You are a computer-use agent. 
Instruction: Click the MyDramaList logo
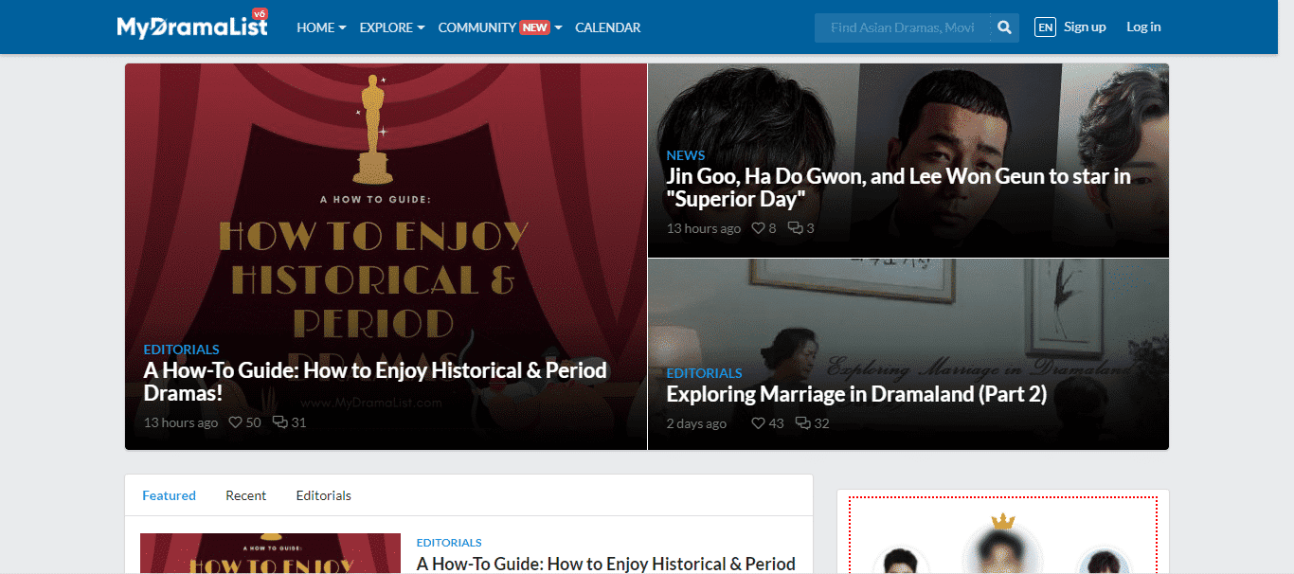point(192,25)
